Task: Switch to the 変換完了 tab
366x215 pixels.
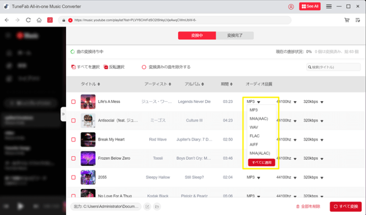Action: click(235, 36)
